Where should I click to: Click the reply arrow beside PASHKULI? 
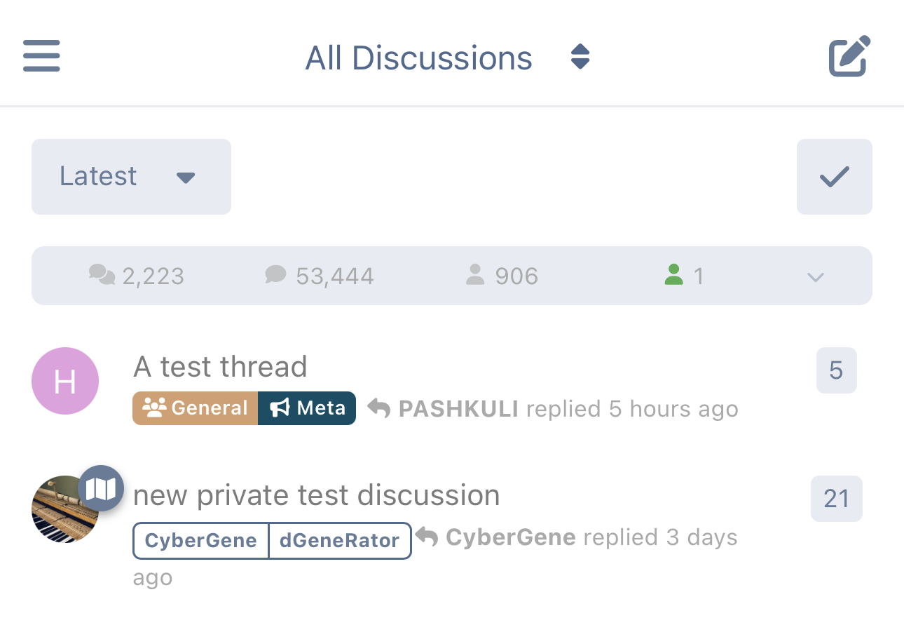click(x=379, y=408)
